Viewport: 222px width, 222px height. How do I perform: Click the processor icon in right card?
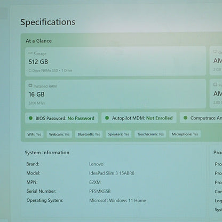[x=215, y=84]
